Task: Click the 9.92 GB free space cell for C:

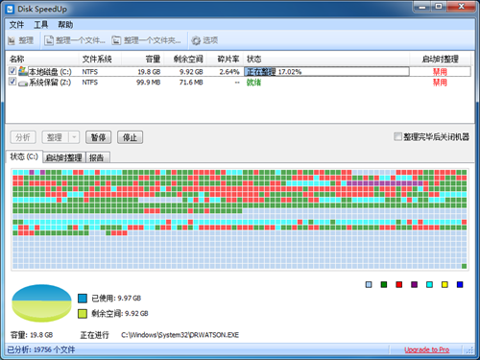Action: pyautogui.click(x=191, y=72)
